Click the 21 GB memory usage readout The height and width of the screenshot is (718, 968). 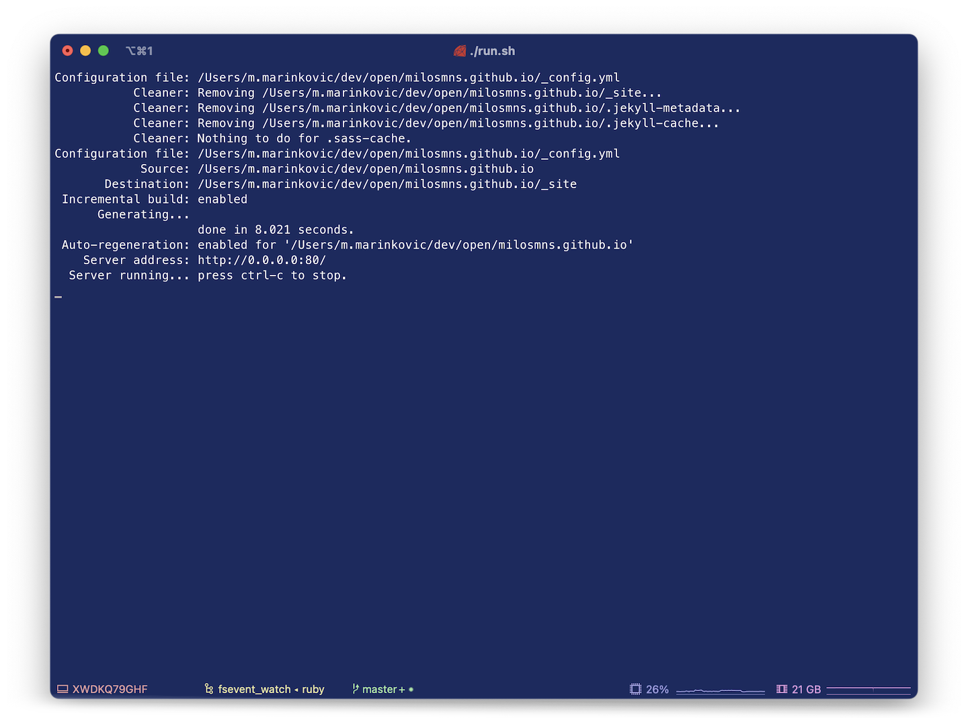(x=807, y=689)
